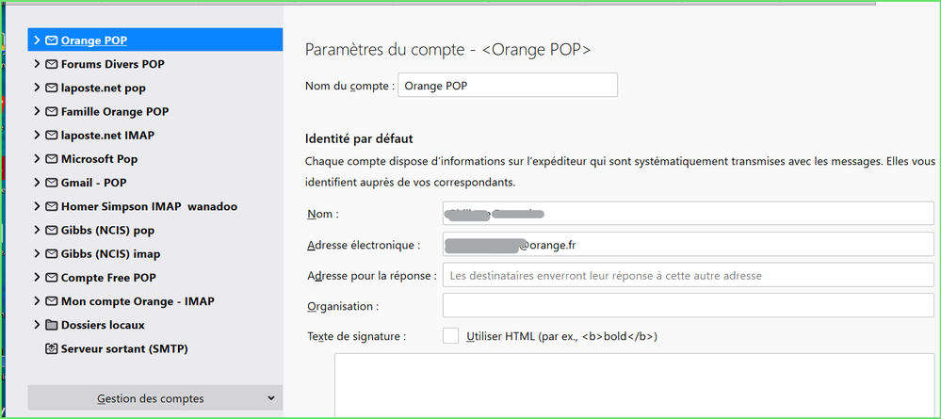941x419 pixels.
Task: Click the Serveur sortant (SMTP) server icon
Action: tap(51, 349)
